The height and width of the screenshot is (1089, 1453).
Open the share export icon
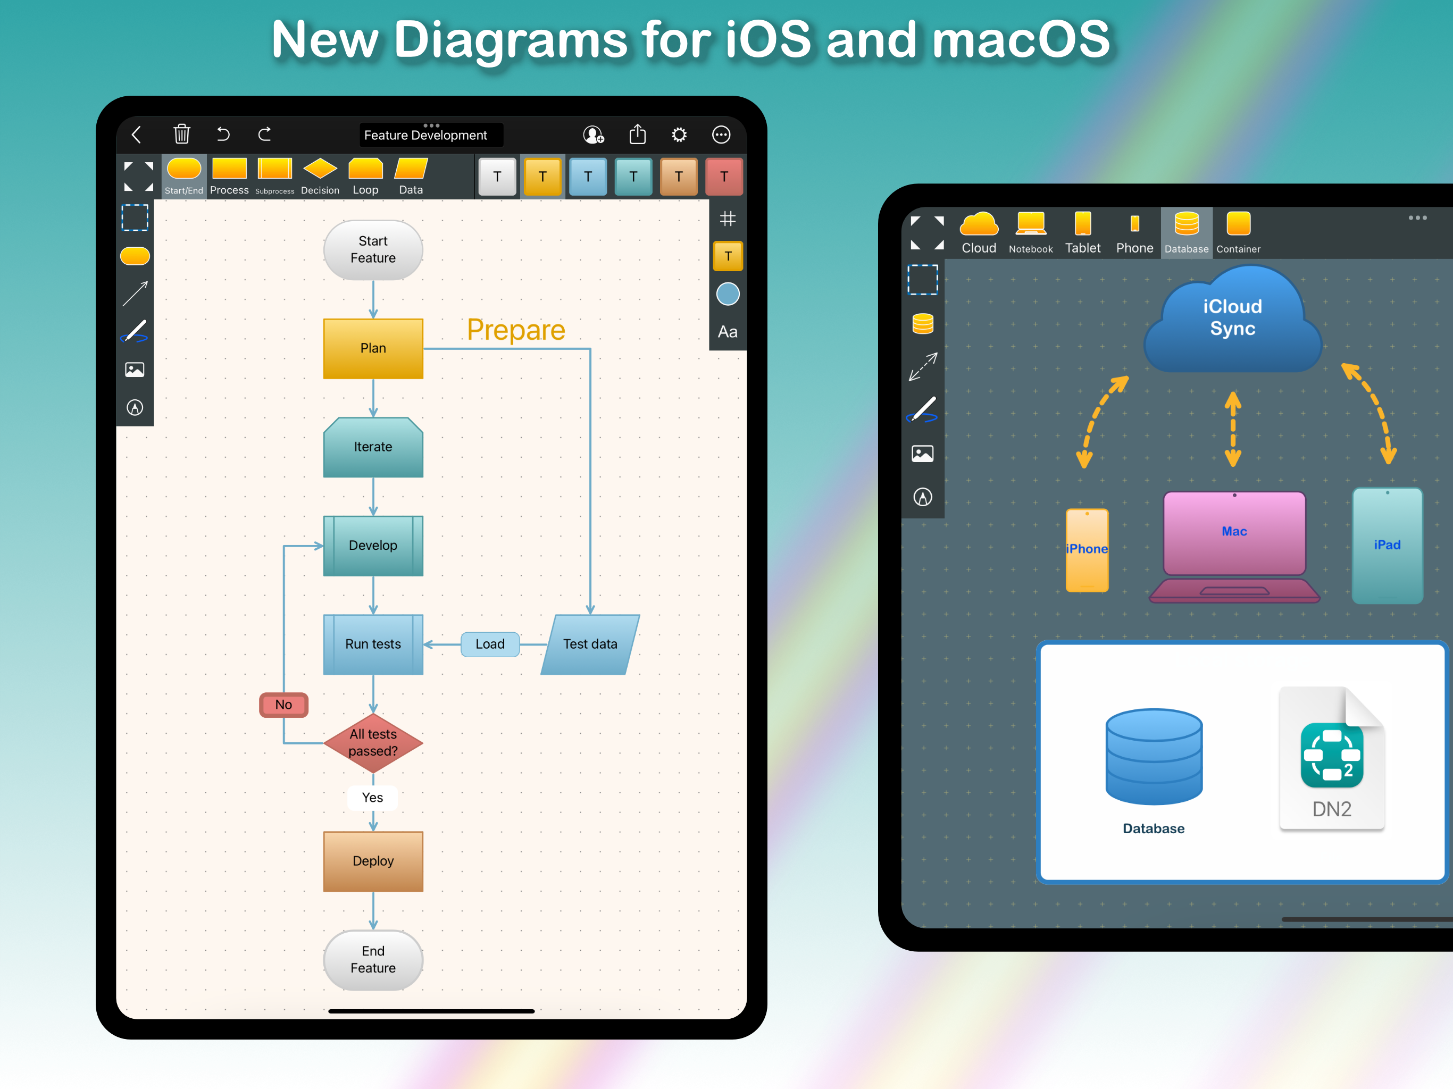point(637,134)
